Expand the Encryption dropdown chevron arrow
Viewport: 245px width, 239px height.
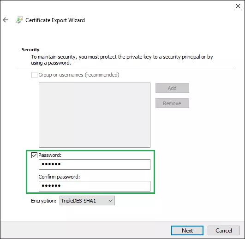click(111, 201)
